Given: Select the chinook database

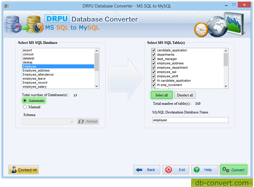Looking at the screenshot, I should coord(58,54).
